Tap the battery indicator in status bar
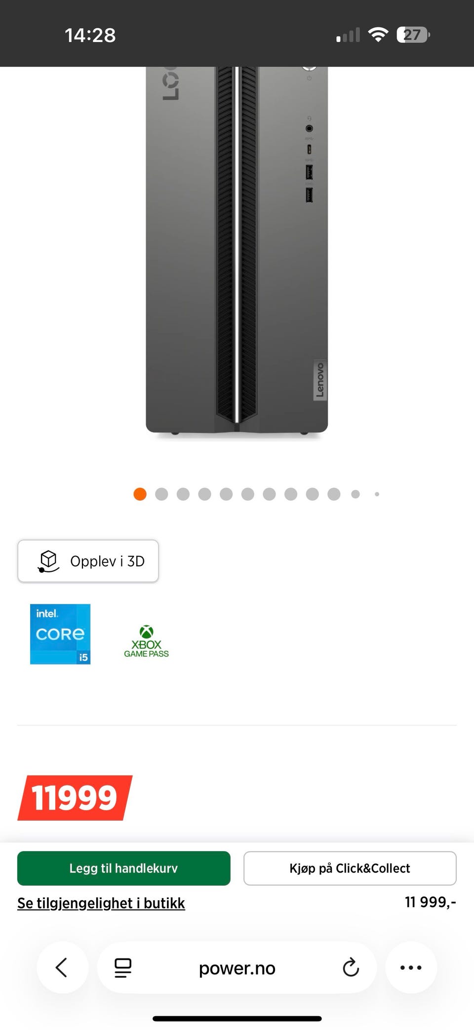This screenshot has width=474, height=1030. [x=413, y=35]
